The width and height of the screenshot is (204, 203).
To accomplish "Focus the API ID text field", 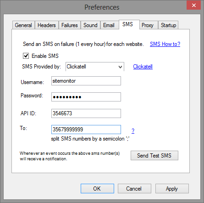I will pyautogui.click(x=86, y=113).
